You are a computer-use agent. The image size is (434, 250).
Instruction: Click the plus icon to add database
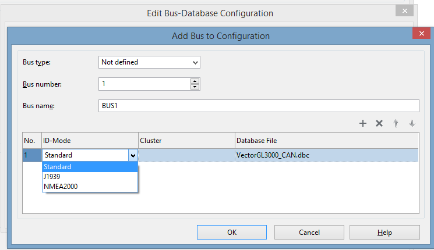pos(362,123)
